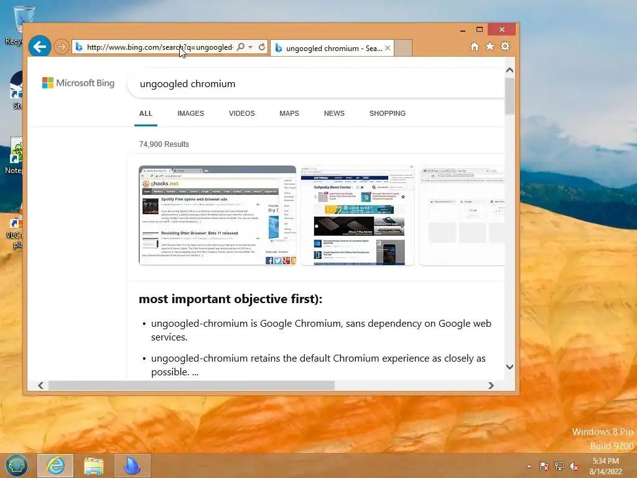Image resolution: width=637 pixels, height=478 pixels.
Task: Click the vertical scrollbar up arrow
Action: pos(510,70)
